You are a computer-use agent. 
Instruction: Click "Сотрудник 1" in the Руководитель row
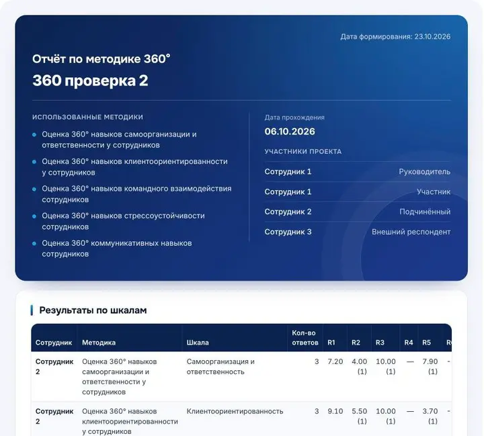pyautogui.click(x=288, y=171)
